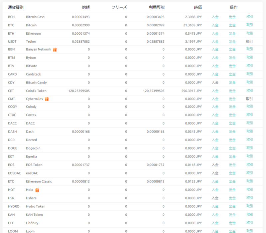The image size is (266, 233).
Task: Click 取引 in the Linfinity row
Action: coord(250,223)
